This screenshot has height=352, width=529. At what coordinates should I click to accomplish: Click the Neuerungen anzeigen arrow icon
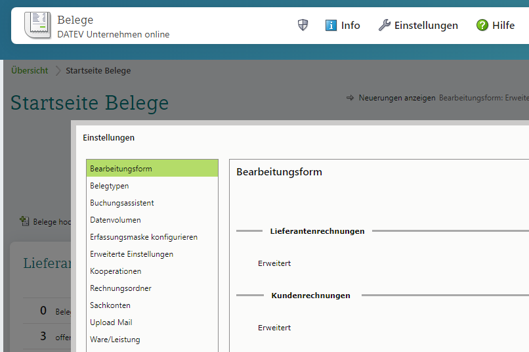pos(350,98)
